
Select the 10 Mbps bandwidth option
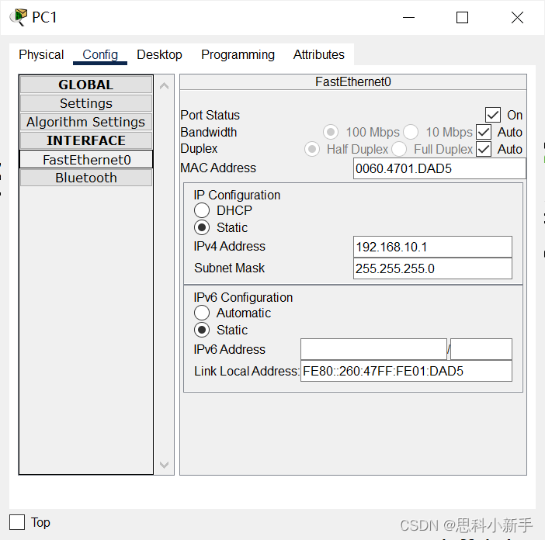(x=411, y=132)
